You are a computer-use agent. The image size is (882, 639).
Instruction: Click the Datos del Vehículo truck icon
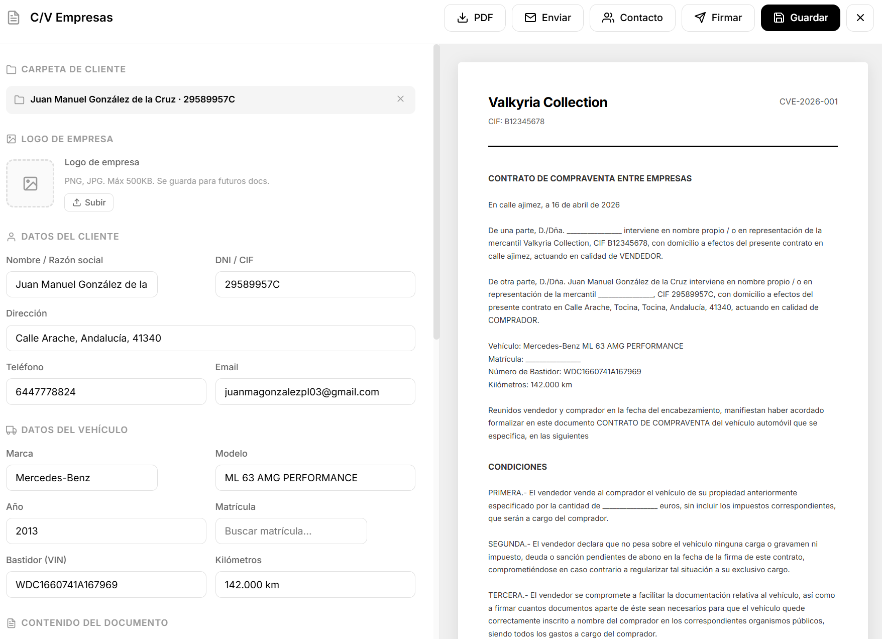11,430
